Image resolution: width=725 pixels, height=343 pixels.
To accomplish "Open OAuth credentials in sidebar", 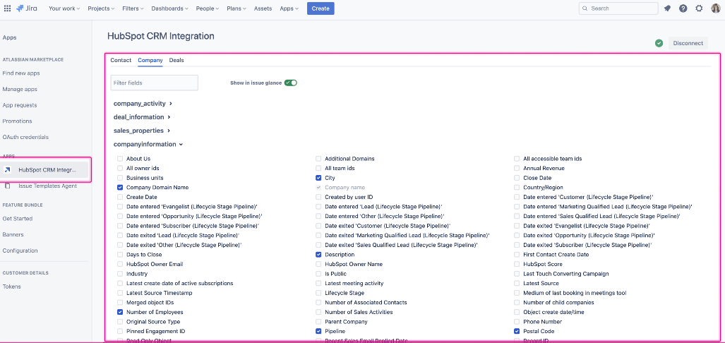I will (25, 138).
